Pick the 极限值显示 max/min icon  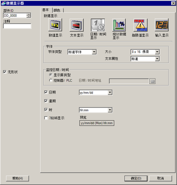pos(140,25)
